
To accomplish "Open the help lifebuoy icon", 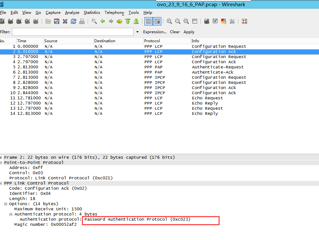I will click(244, 21).
